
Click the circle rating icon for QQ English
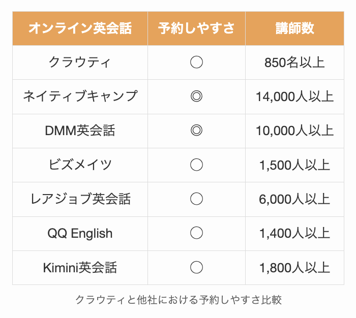[x=196, y=233]
